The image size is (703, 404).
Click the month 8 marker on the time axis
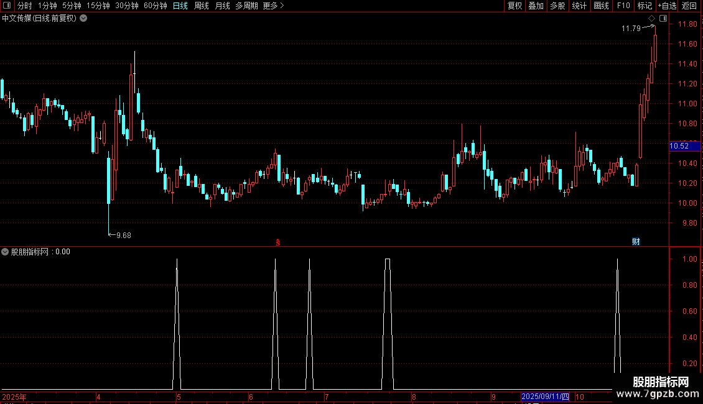point(414,397)
